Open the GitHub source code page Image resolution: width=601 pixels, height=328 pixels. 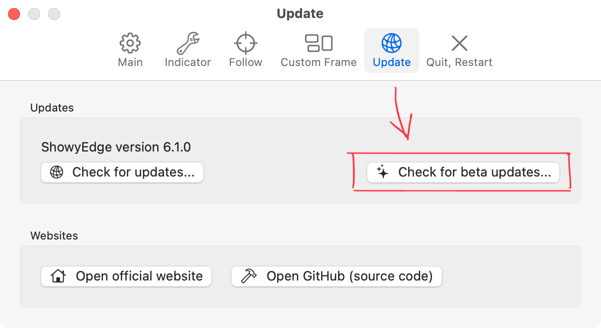[336, 276]
